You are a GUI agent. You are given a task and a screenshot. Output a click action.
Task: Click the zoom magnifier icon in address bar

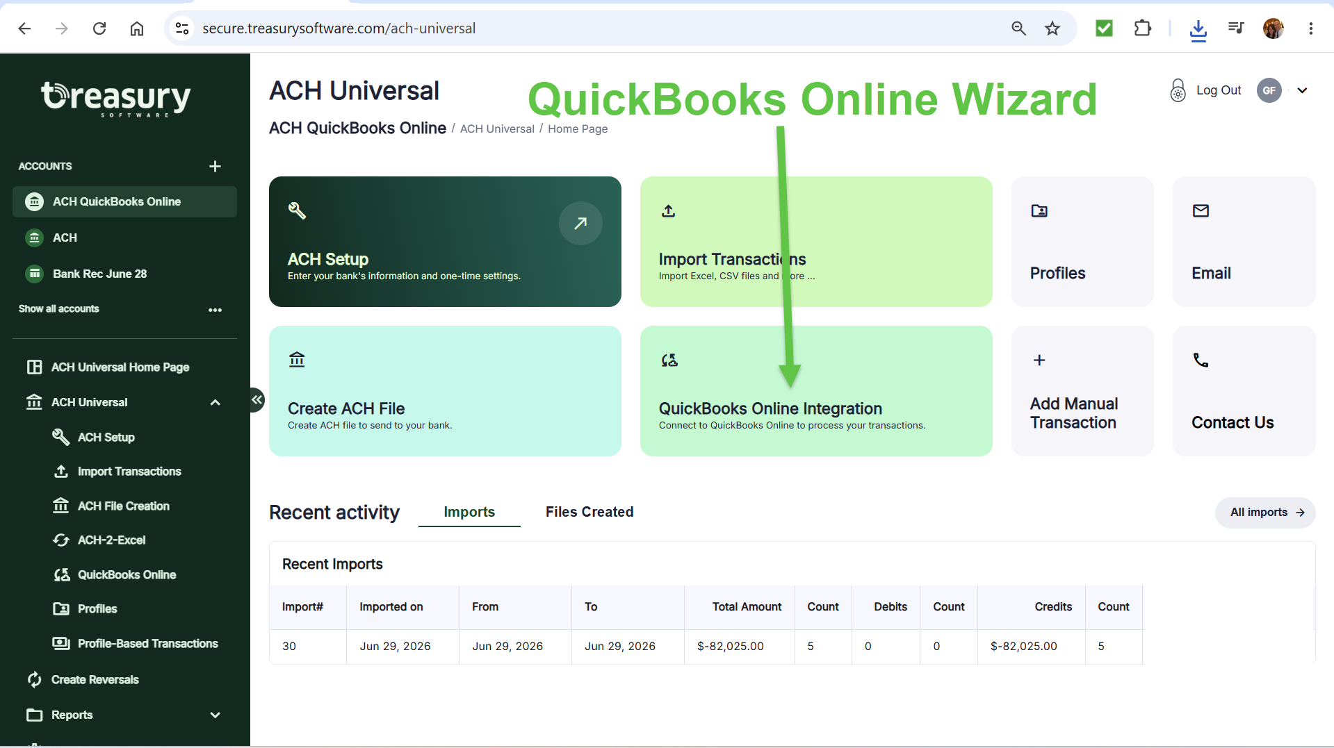1018,28
